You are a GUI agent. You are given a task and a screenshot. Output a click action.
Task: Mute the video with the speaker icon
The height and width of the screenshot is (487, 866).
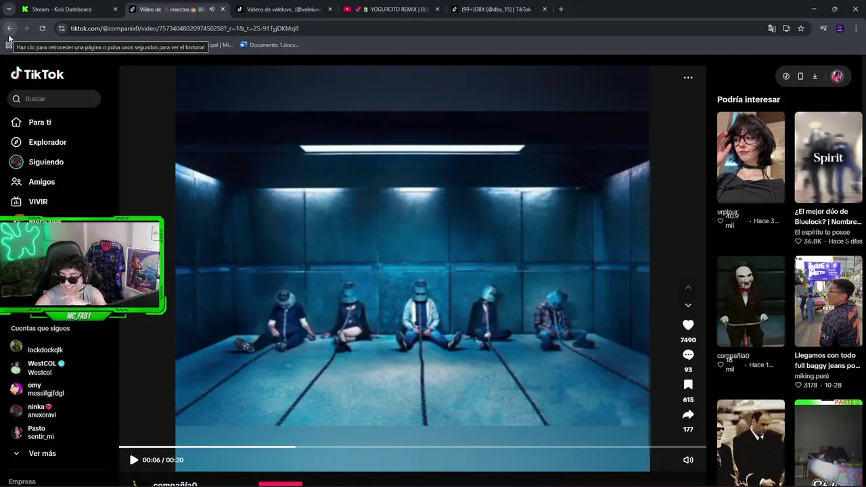coord(688,460)
